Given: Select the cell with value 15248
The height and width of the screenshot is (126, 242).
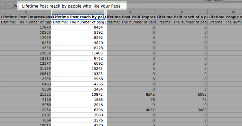Looking at the screenshot, I should (x=78, y=69).
